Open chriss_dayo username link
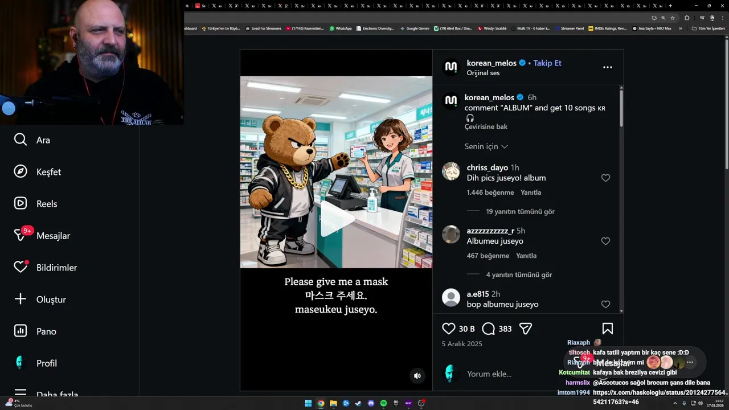The image size is (729, 410). 488,167
